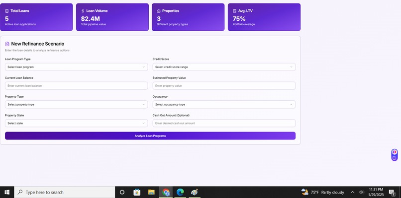Click the Properties summary card
Viewport: 401px width, 198px height.
(188, 17)
